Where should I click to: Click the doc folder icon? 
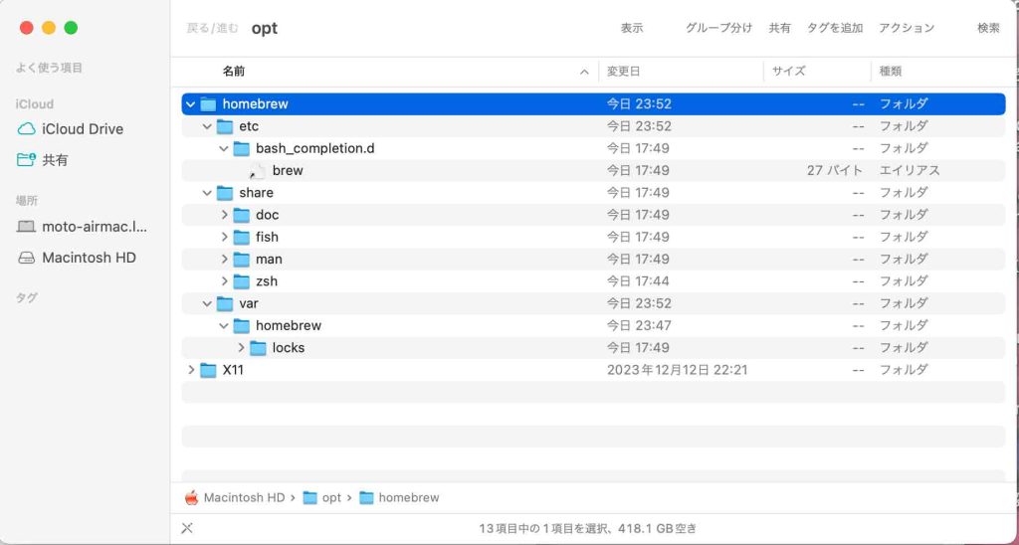click(242, 215)
